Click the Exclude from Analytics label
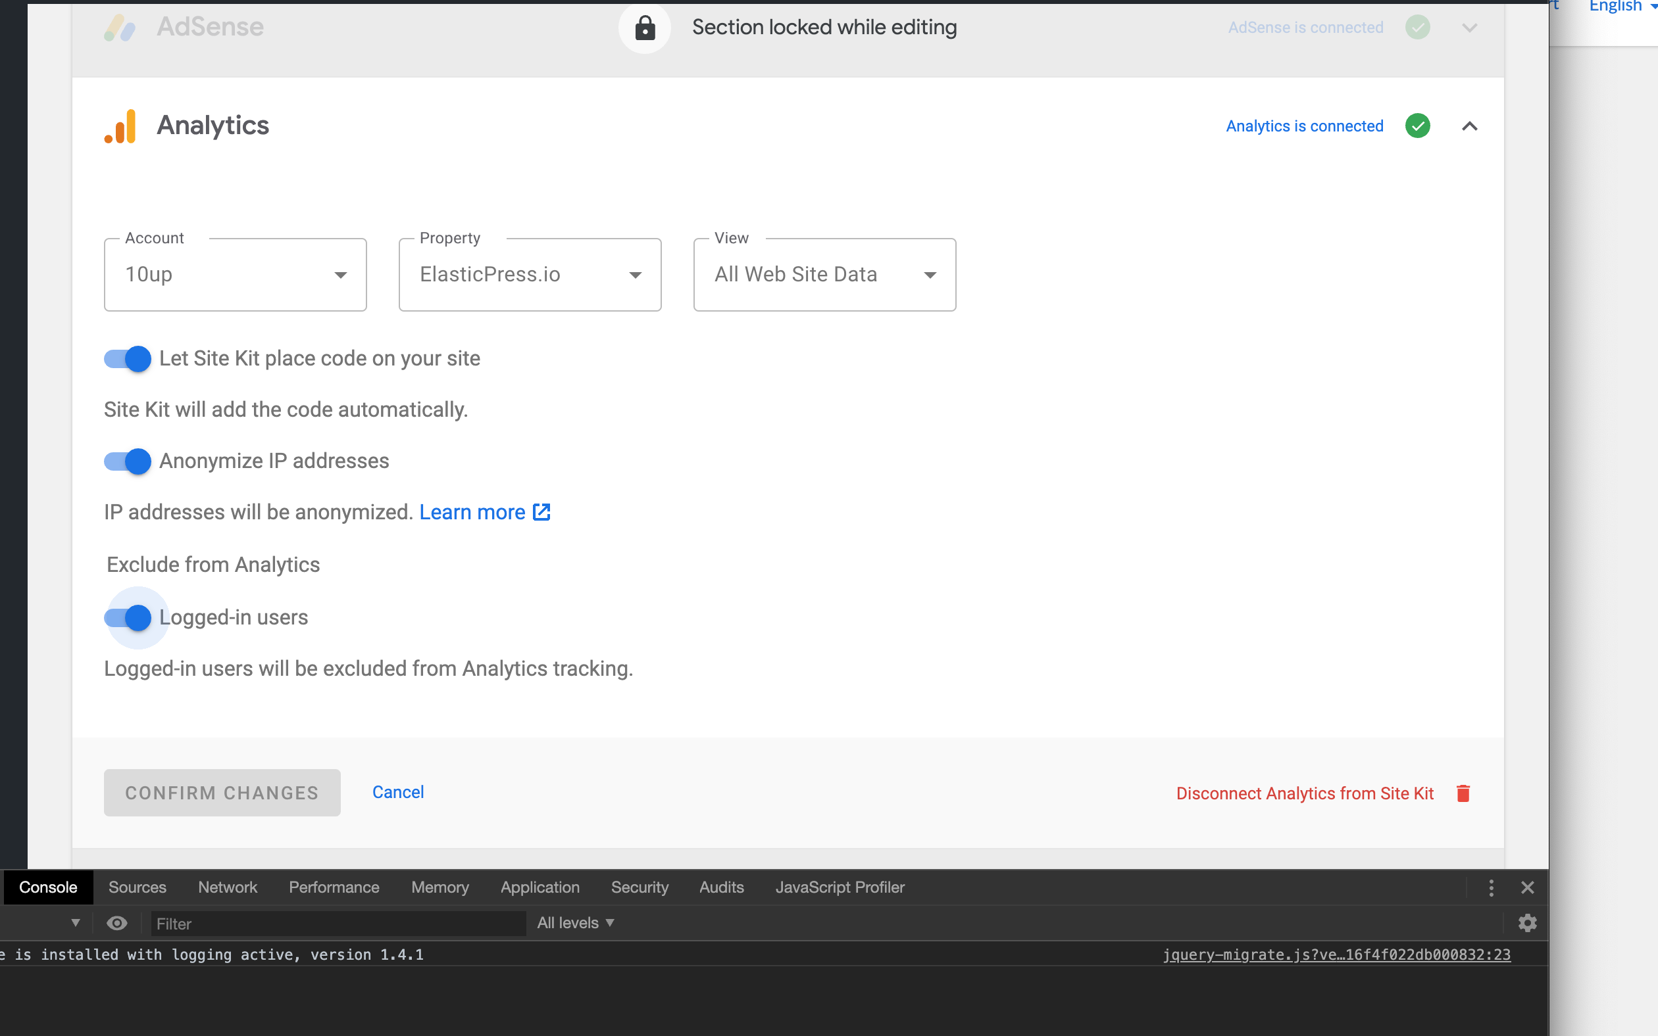 click(213, 565)
